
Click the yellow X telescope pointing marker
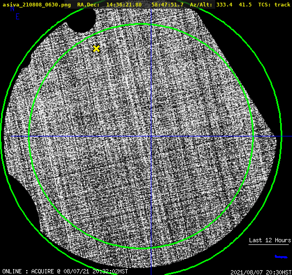point(96,48)
